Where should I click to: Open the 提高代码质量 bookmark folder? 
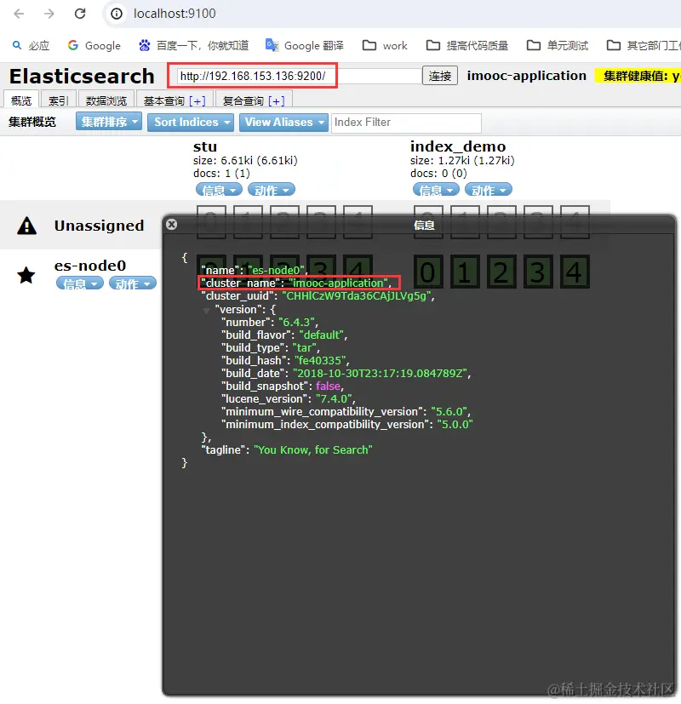(x=466, y=45)
